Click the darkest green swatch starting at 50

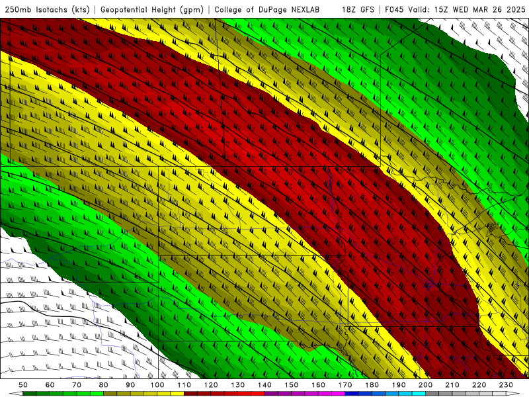tap(30, 394)
